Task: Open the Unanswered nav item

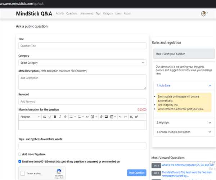Action: (86, 13)
